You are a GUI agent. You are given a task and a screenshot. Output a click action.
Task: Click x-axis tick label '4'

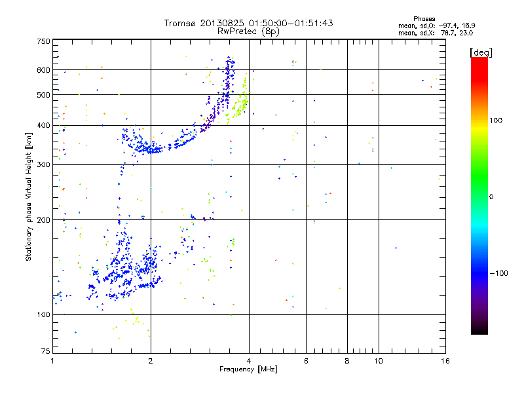click(249, 361)
